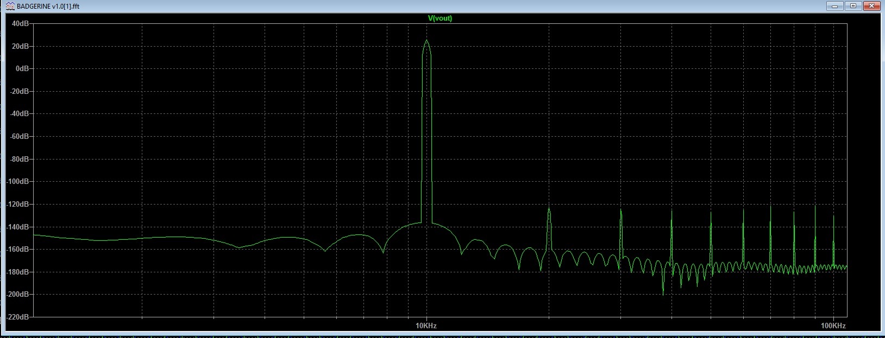The image size is (885, 338).
Task: Click the 40dB axis label
Action: pyautogui.click(x=20, y=24)
